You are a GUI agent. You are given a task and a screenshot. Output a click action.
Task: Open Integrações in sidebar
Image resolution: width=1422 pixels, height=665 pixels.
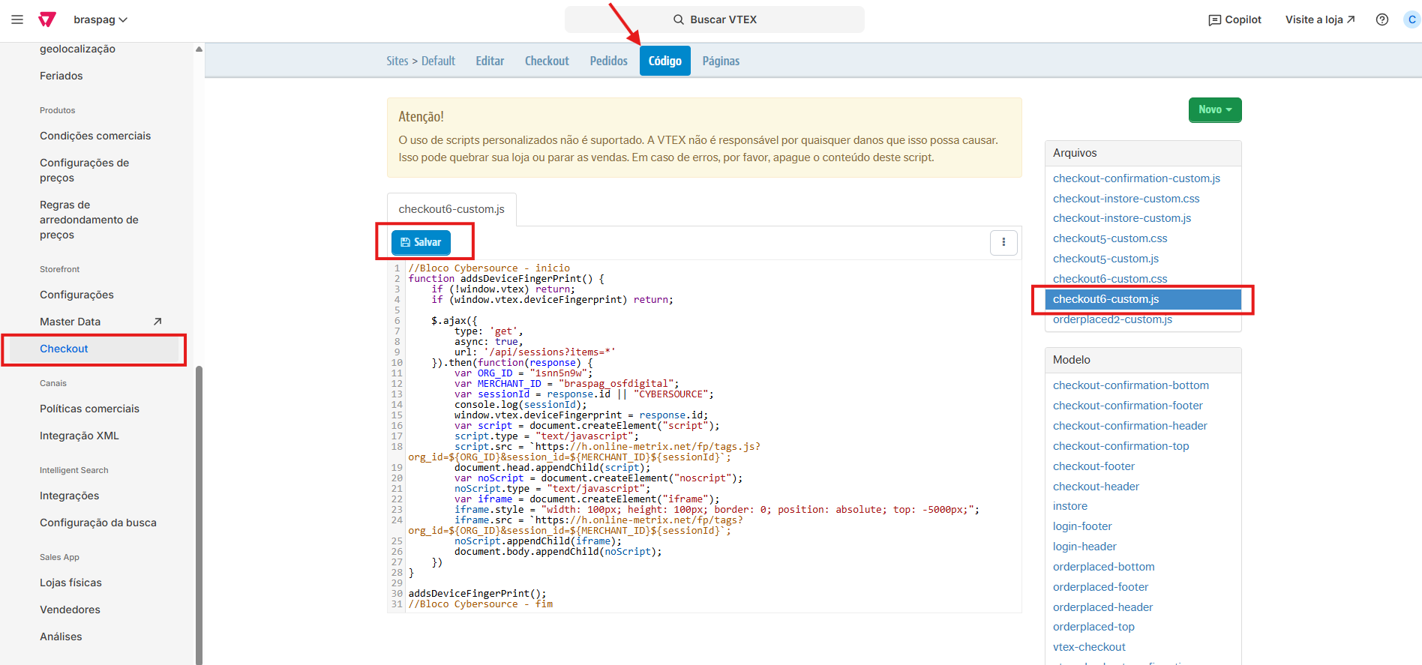point(69,496)
